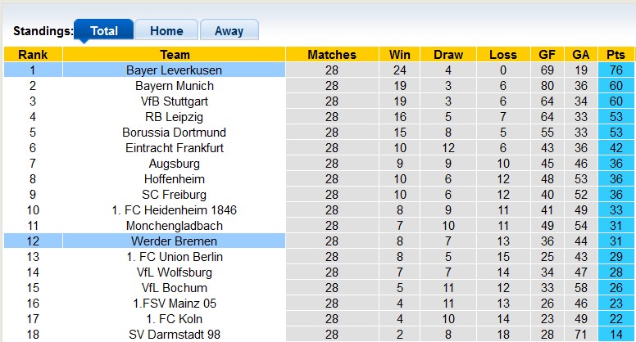Click Leverkusen's 76 points cell
636x342 pixels.
[616, 70]
